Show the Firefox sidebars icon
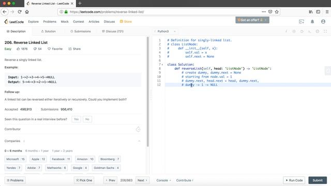331x186 pixels. [x=318, y=12]
